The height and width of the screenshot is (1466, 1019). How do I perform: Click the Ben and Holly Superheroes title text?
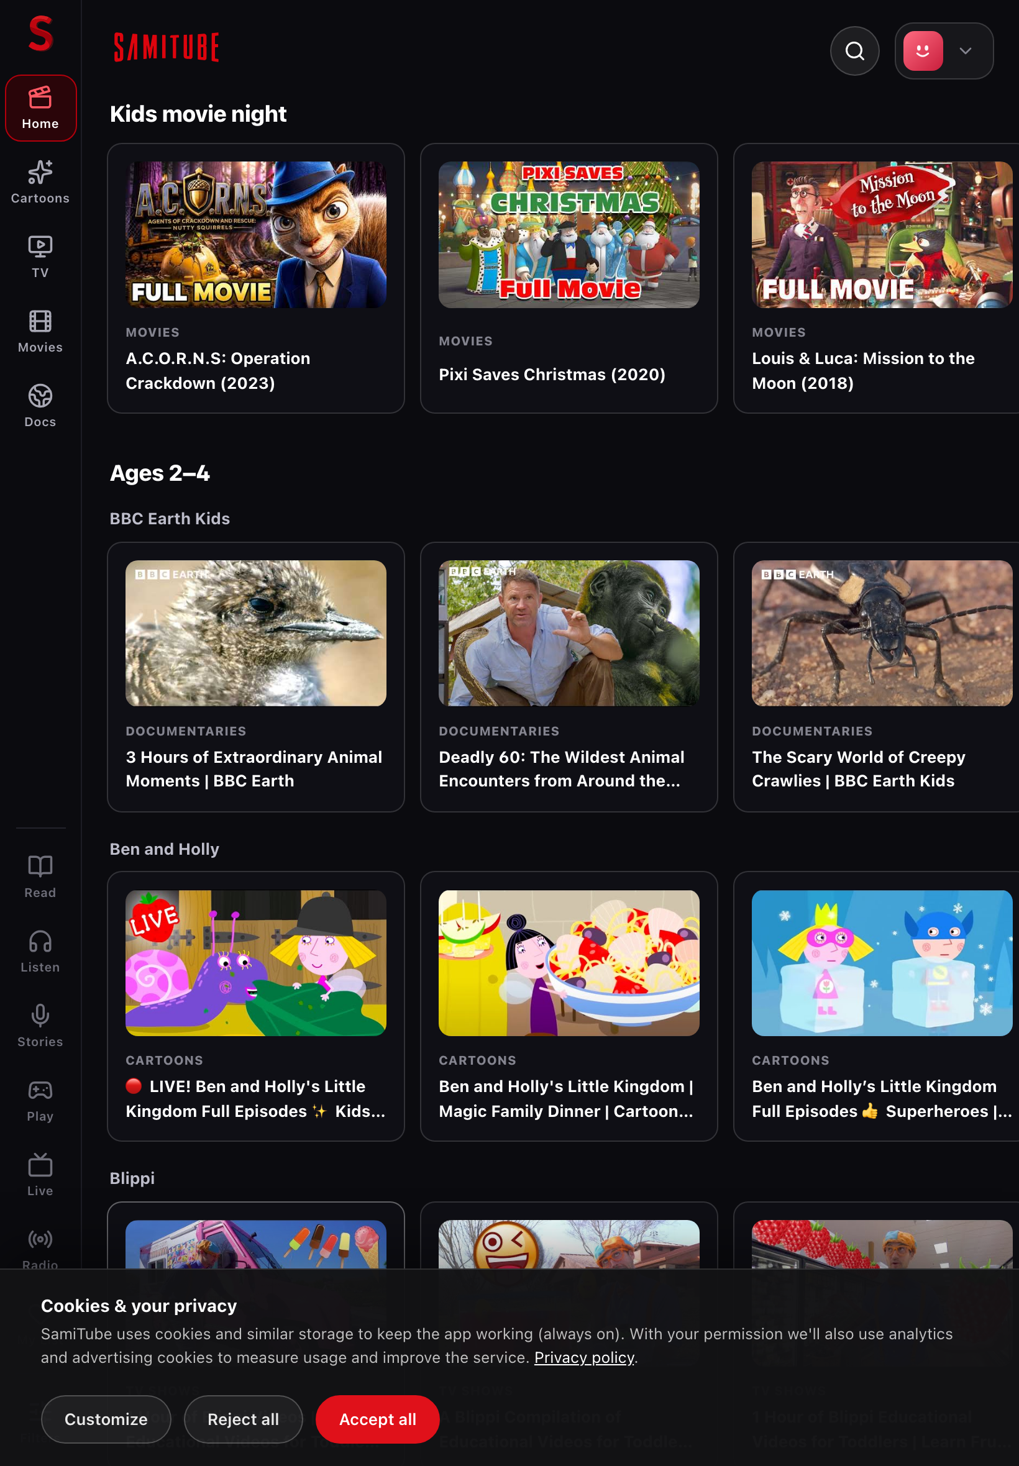tap(882, 1098)
